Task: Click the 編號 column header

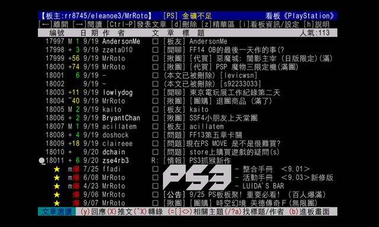Action: (x=57, y=33)
